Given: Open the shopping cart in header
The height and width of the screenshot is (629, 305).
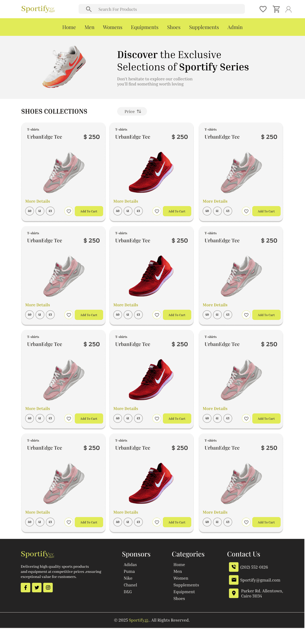Looking at the screenshot, I should 276,9.
